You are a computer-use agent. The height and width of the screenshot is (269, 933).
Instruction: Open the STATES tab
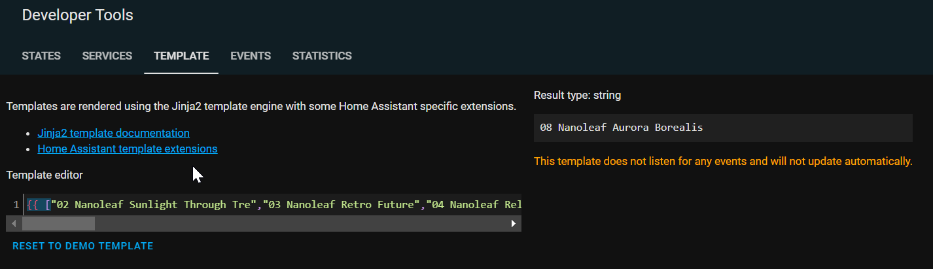[x=41, y=56]
